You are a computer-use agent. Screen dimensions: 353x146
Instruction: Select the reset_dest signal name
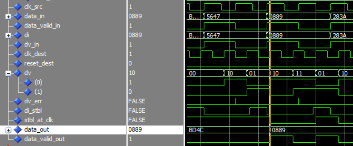pos(39,64)
